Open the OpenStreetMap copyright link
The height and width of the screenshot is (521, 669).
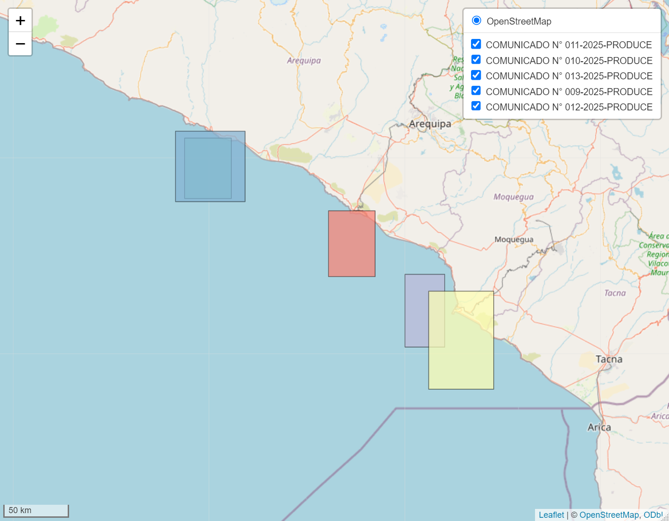(609, 515)
